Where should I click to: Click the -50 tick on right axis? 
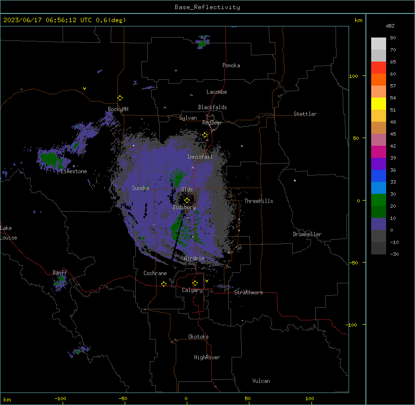click(x=353, y=263)
